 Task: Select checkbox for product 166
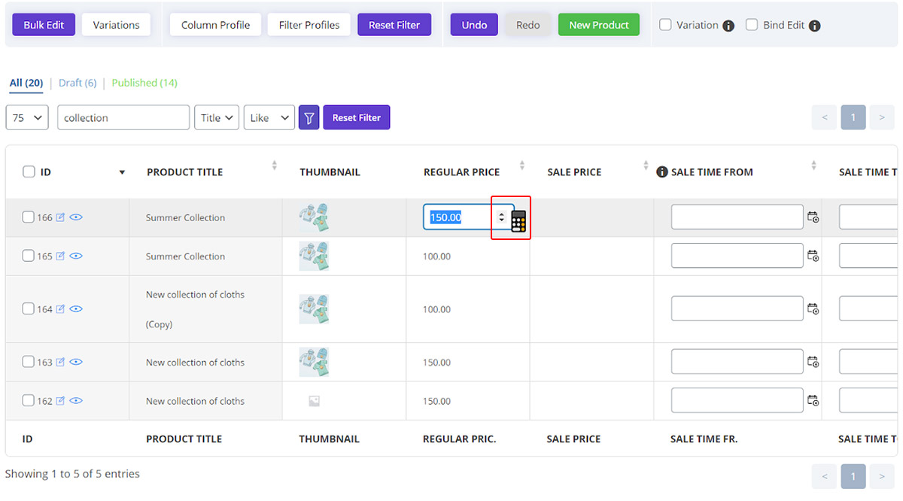tap(28, 217)
